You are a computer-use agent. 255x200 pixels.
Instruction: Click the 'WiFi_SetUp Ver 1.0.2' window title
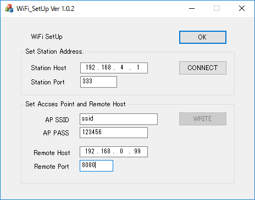(46, 9)
